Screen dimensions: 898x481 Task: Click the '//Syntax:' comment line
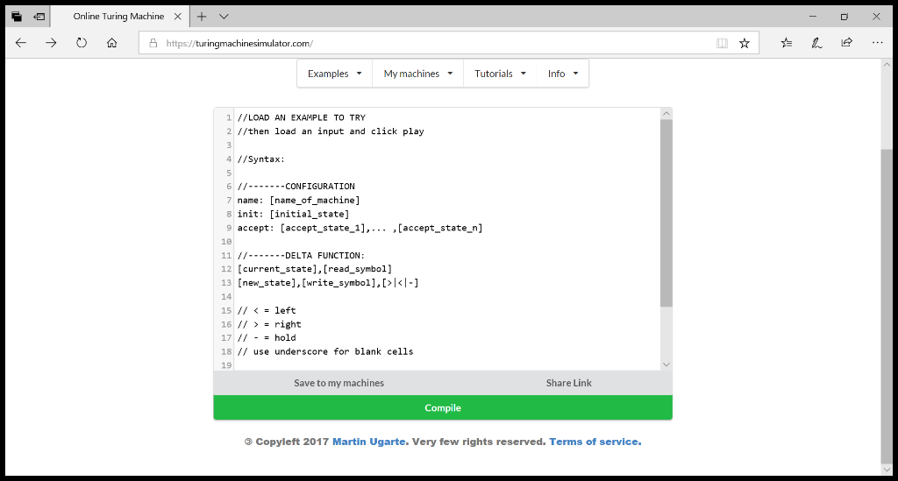point(260,159)
